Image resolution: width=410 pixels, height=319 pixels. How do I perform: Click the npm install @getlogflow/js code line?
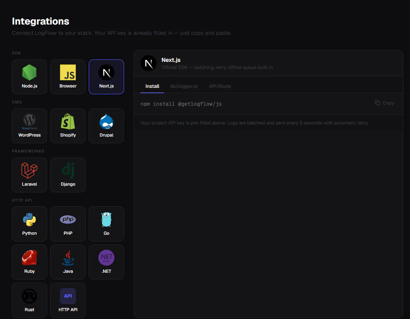point(181,104)
